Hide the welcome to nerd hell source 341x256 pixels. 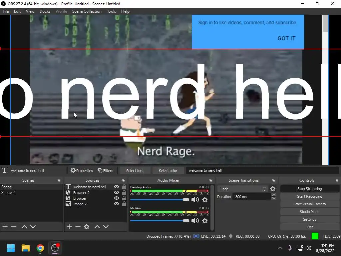pos(117,187)
